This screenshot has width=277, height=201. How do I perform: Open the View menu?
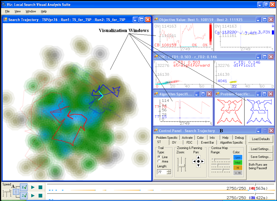(x=17, y=11)
